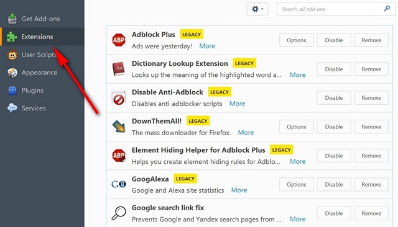Click the Adblock Plus ABP icon
Viewport: 398px width, 227px height.
coord(119,40)
